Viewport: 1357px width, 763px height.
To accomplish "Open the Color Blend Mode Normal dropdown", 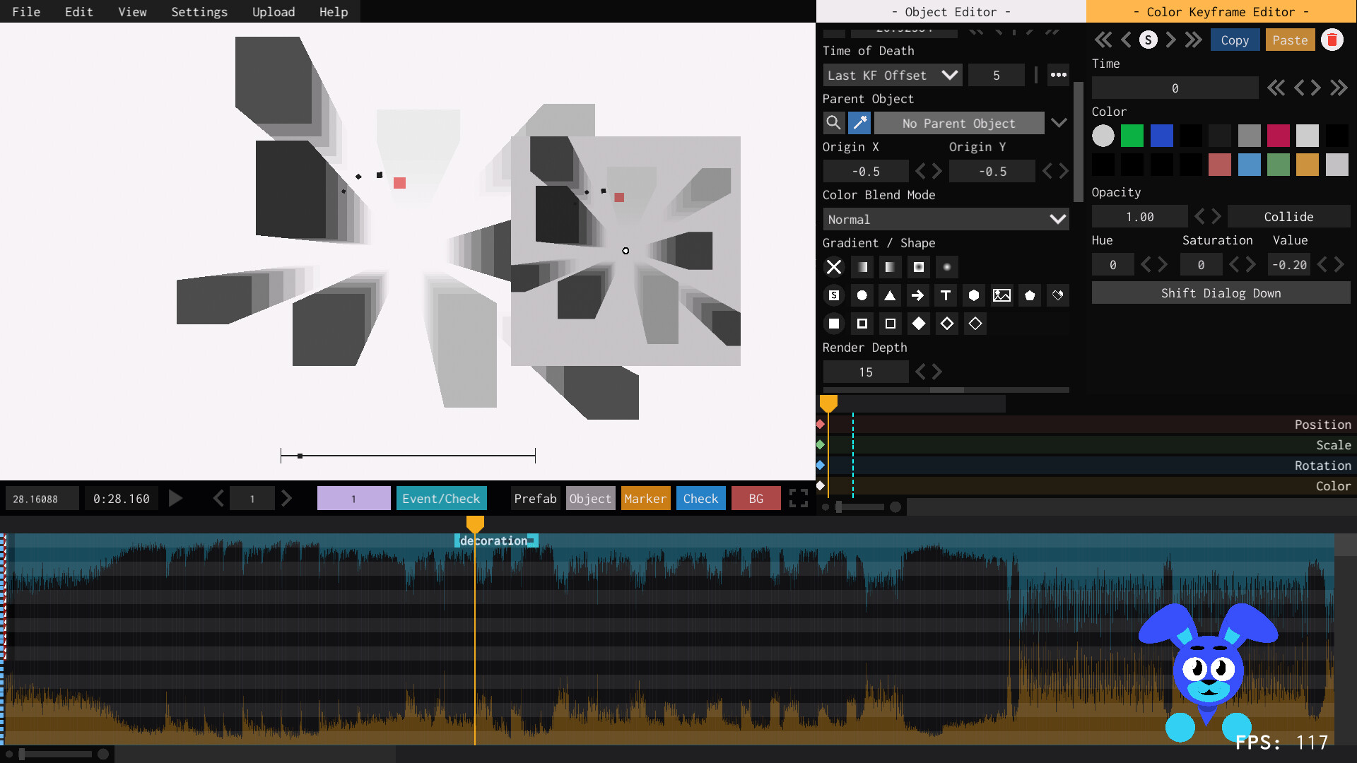I will 946,220.
